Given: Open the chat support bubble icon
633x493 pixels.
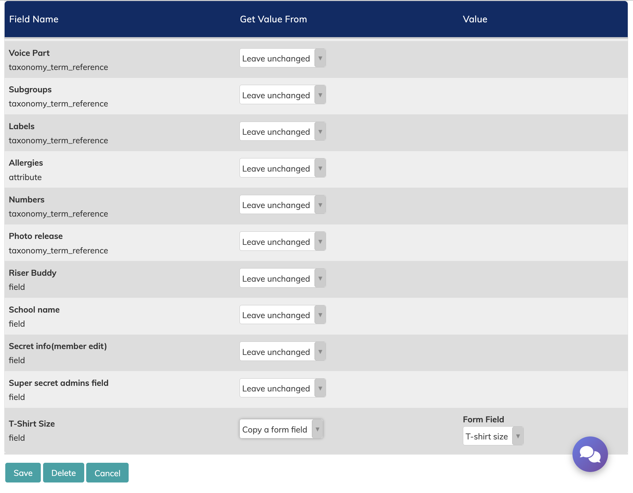Looking at the screenshot, I should click(x=590, y=454).
